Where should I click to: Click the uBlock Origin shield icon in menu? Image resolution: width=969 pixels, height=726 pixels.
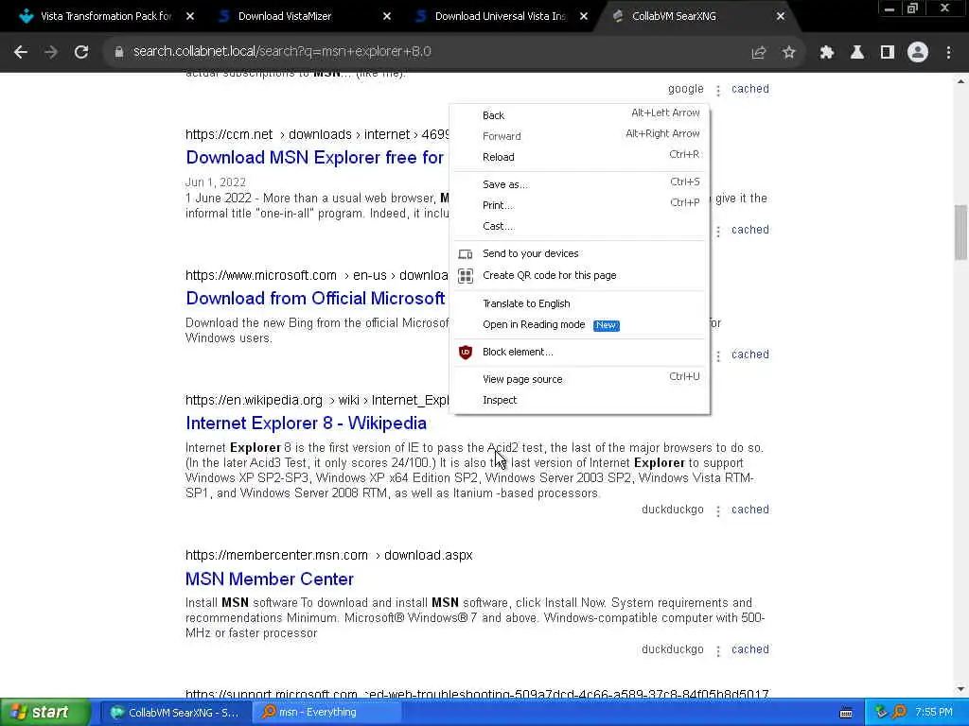point(466,352)
